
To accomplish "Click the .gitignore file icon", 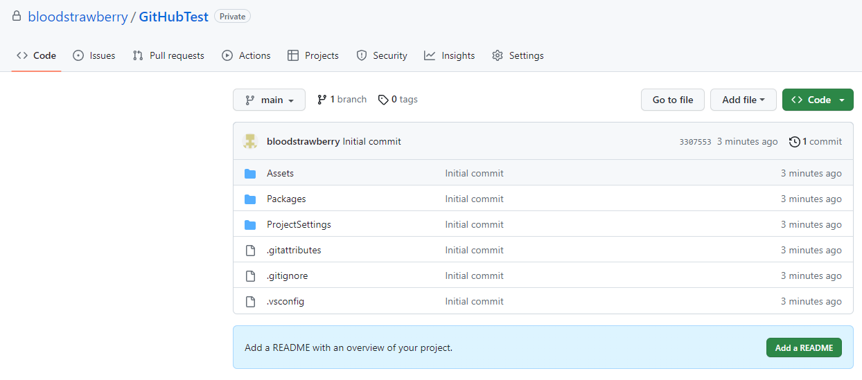I will [250, 275].
